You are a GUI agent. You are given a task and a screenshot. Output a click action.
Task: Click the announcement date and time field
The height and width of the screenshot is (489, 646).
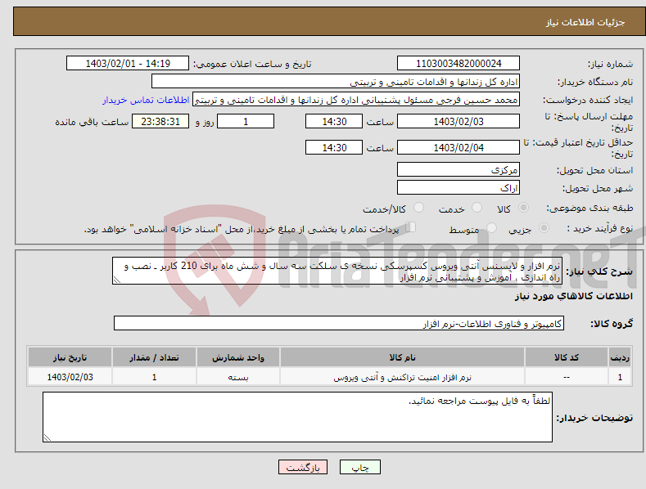(128, 64)
